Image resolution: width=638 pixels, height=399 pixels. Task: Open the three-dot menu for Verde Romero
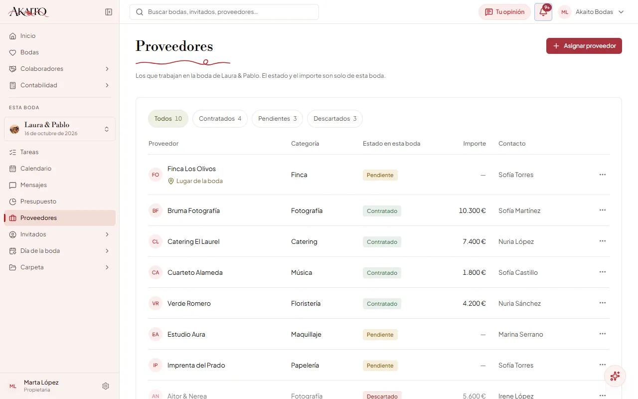tap(603, 303)
